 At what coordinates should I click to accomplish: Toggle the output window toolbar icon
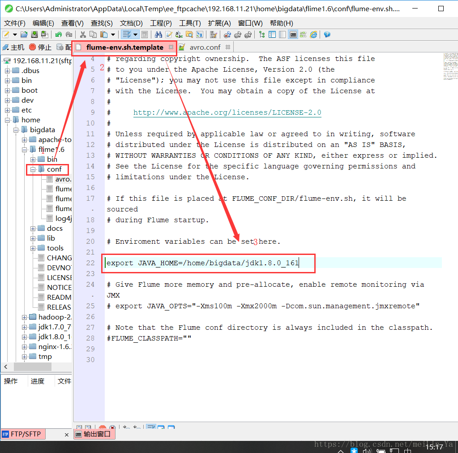pyautogui.click(x=293, y=35)
